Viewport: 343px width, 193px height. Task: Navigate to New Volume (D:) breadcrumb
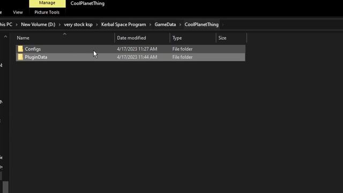(38, 25)
